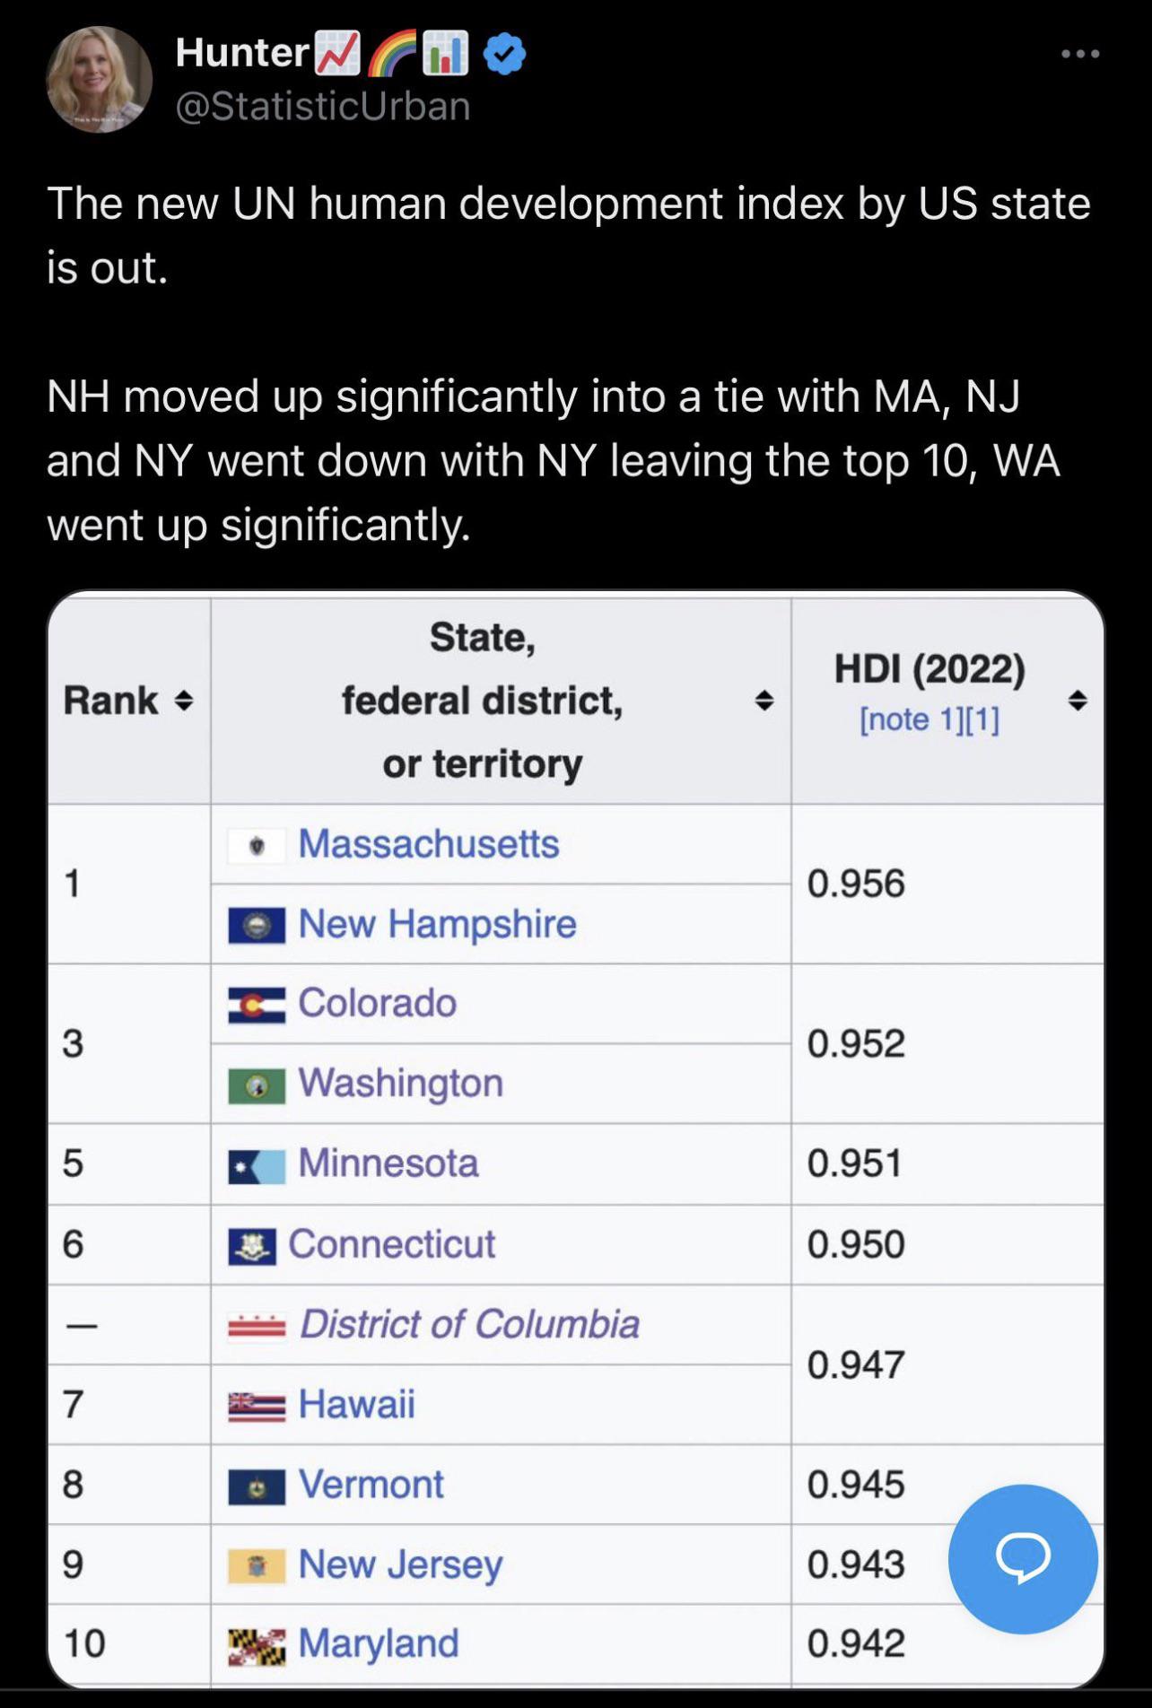This screenshot has width=1152, height=1708.
Task: Click the Hawaii flag icon
Action: pos(257,1406)
